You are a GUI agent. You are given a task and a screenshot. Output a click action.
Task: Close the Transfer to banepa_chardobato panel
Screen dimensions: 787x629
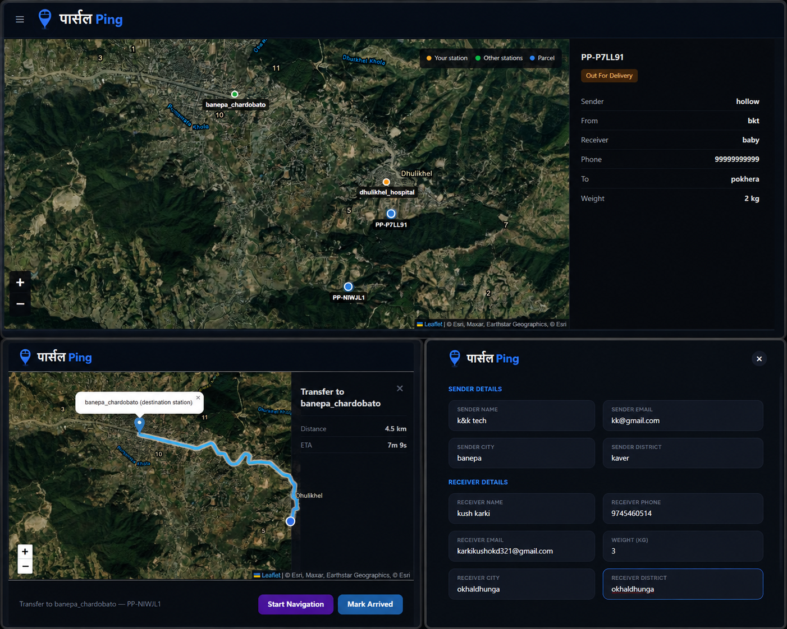400,388
